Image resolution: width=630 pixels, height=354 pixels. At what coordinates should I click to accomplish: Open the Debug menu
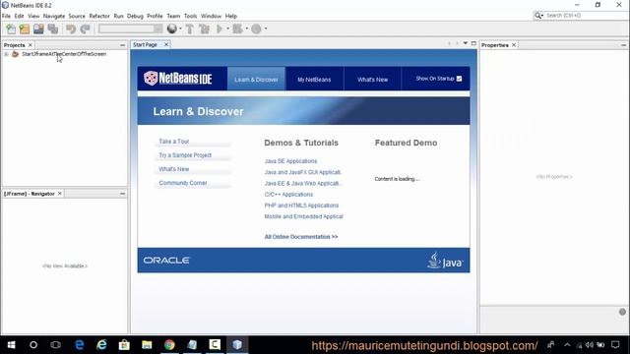coord(135,16)
